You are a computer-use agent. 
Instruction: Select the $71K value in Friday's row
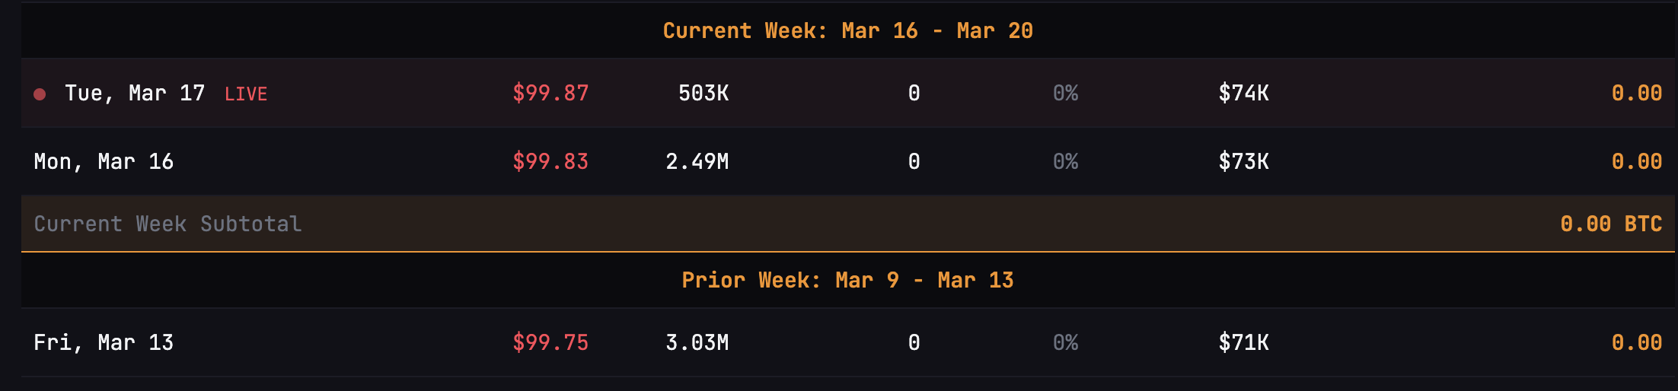[x=1243, y=342]
